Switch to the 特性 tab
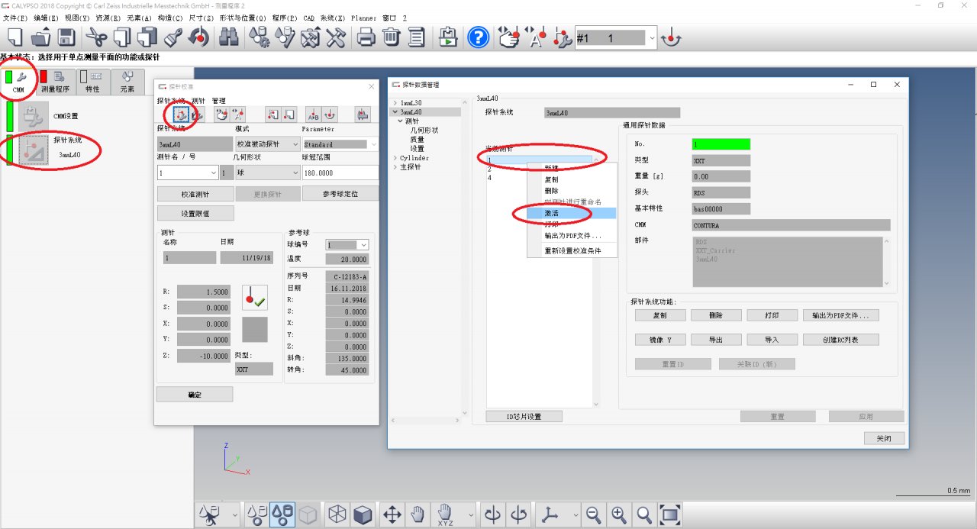Image resolution: width=977 pixels, height=529 pixels. (x=92, y=82)
